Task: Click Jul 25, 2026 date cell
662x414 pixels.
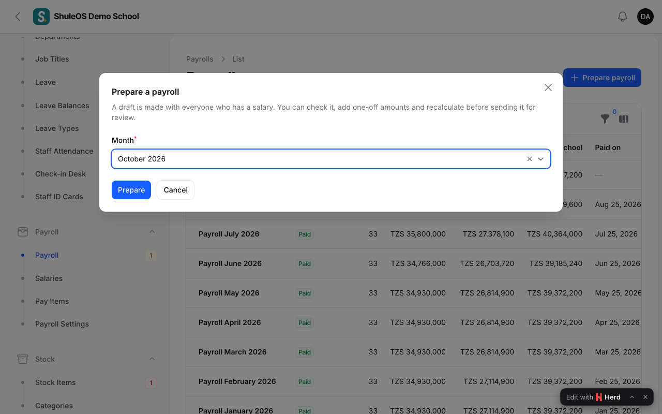Action: click(616, 234)
